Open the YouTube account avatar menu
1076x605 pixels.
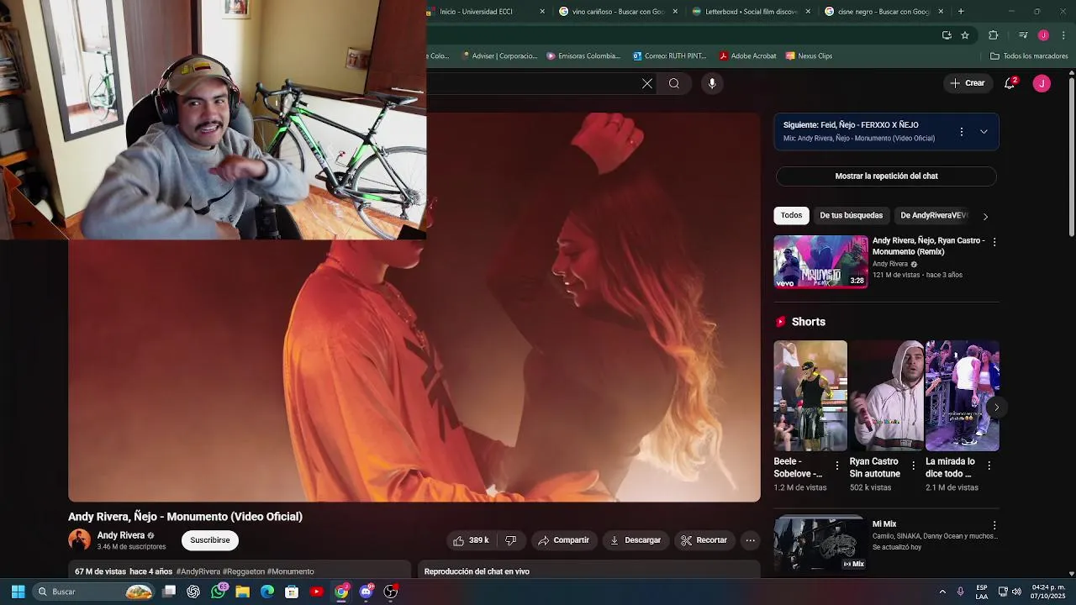tap(1042, 83)
